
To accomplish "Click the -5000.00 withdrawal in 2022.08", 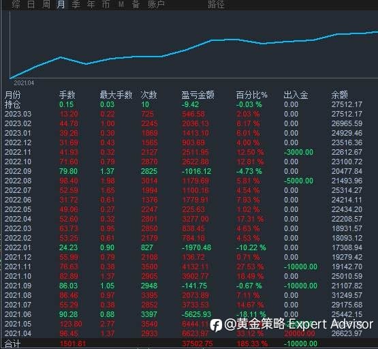I will click(x=298, y=181).
